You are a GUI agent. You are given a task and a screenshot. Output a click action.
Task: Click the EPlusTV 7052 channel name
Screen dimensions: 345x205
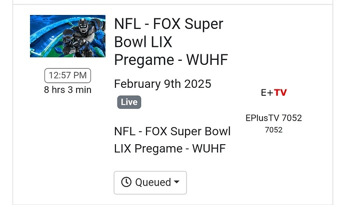point(273,118)
